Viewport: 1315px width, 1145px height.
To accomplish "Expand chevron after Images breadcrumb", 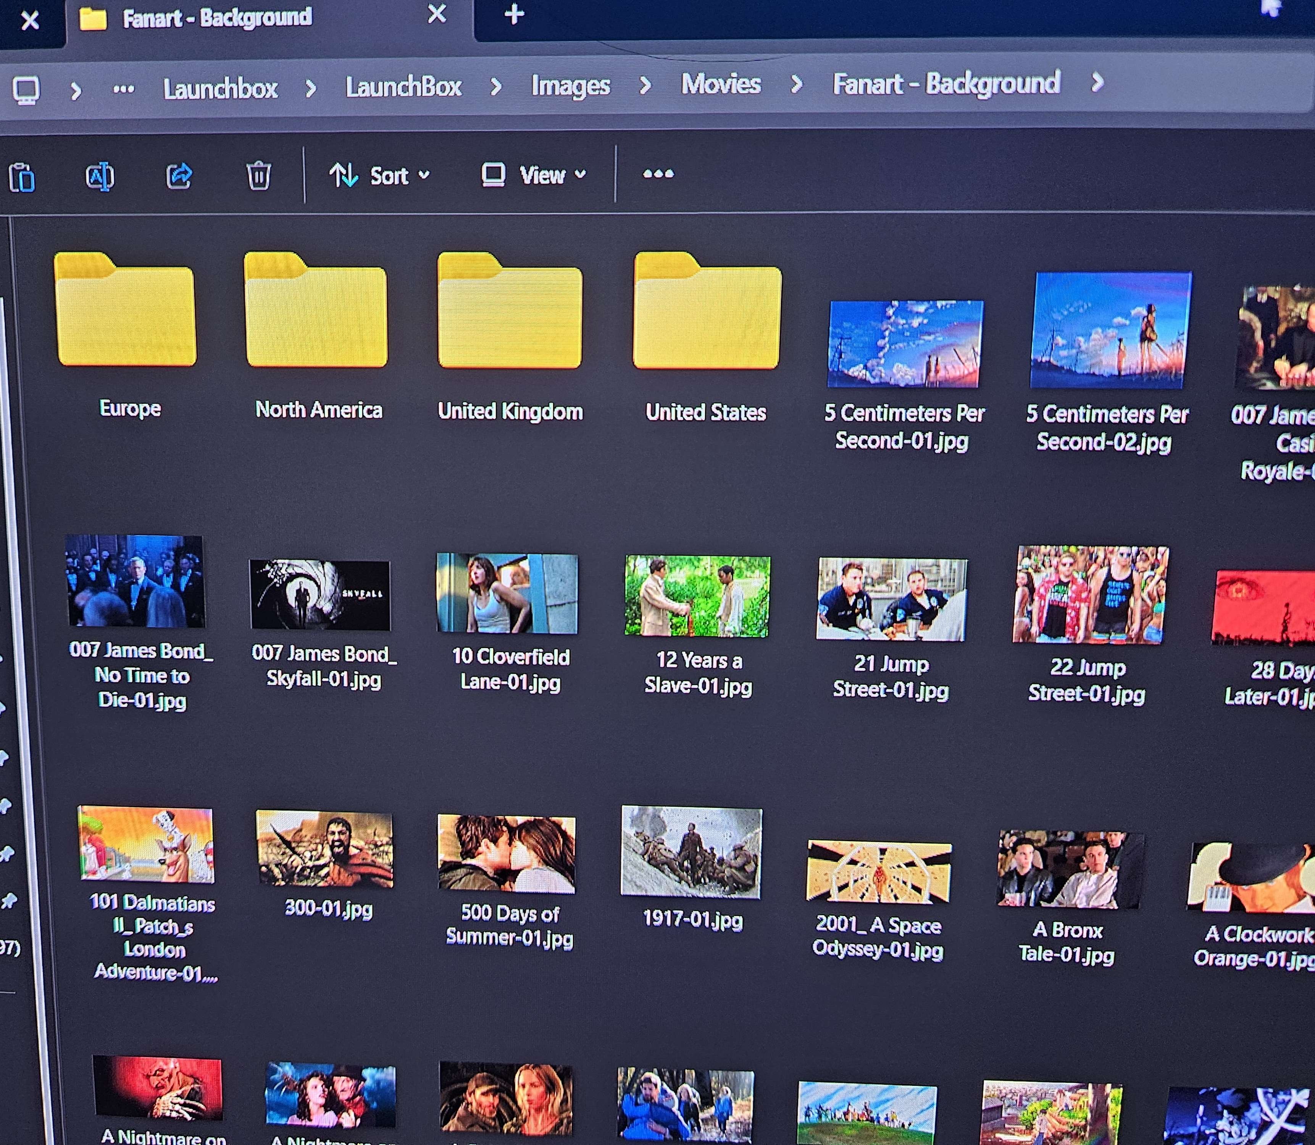I will [x=645, y=84].
